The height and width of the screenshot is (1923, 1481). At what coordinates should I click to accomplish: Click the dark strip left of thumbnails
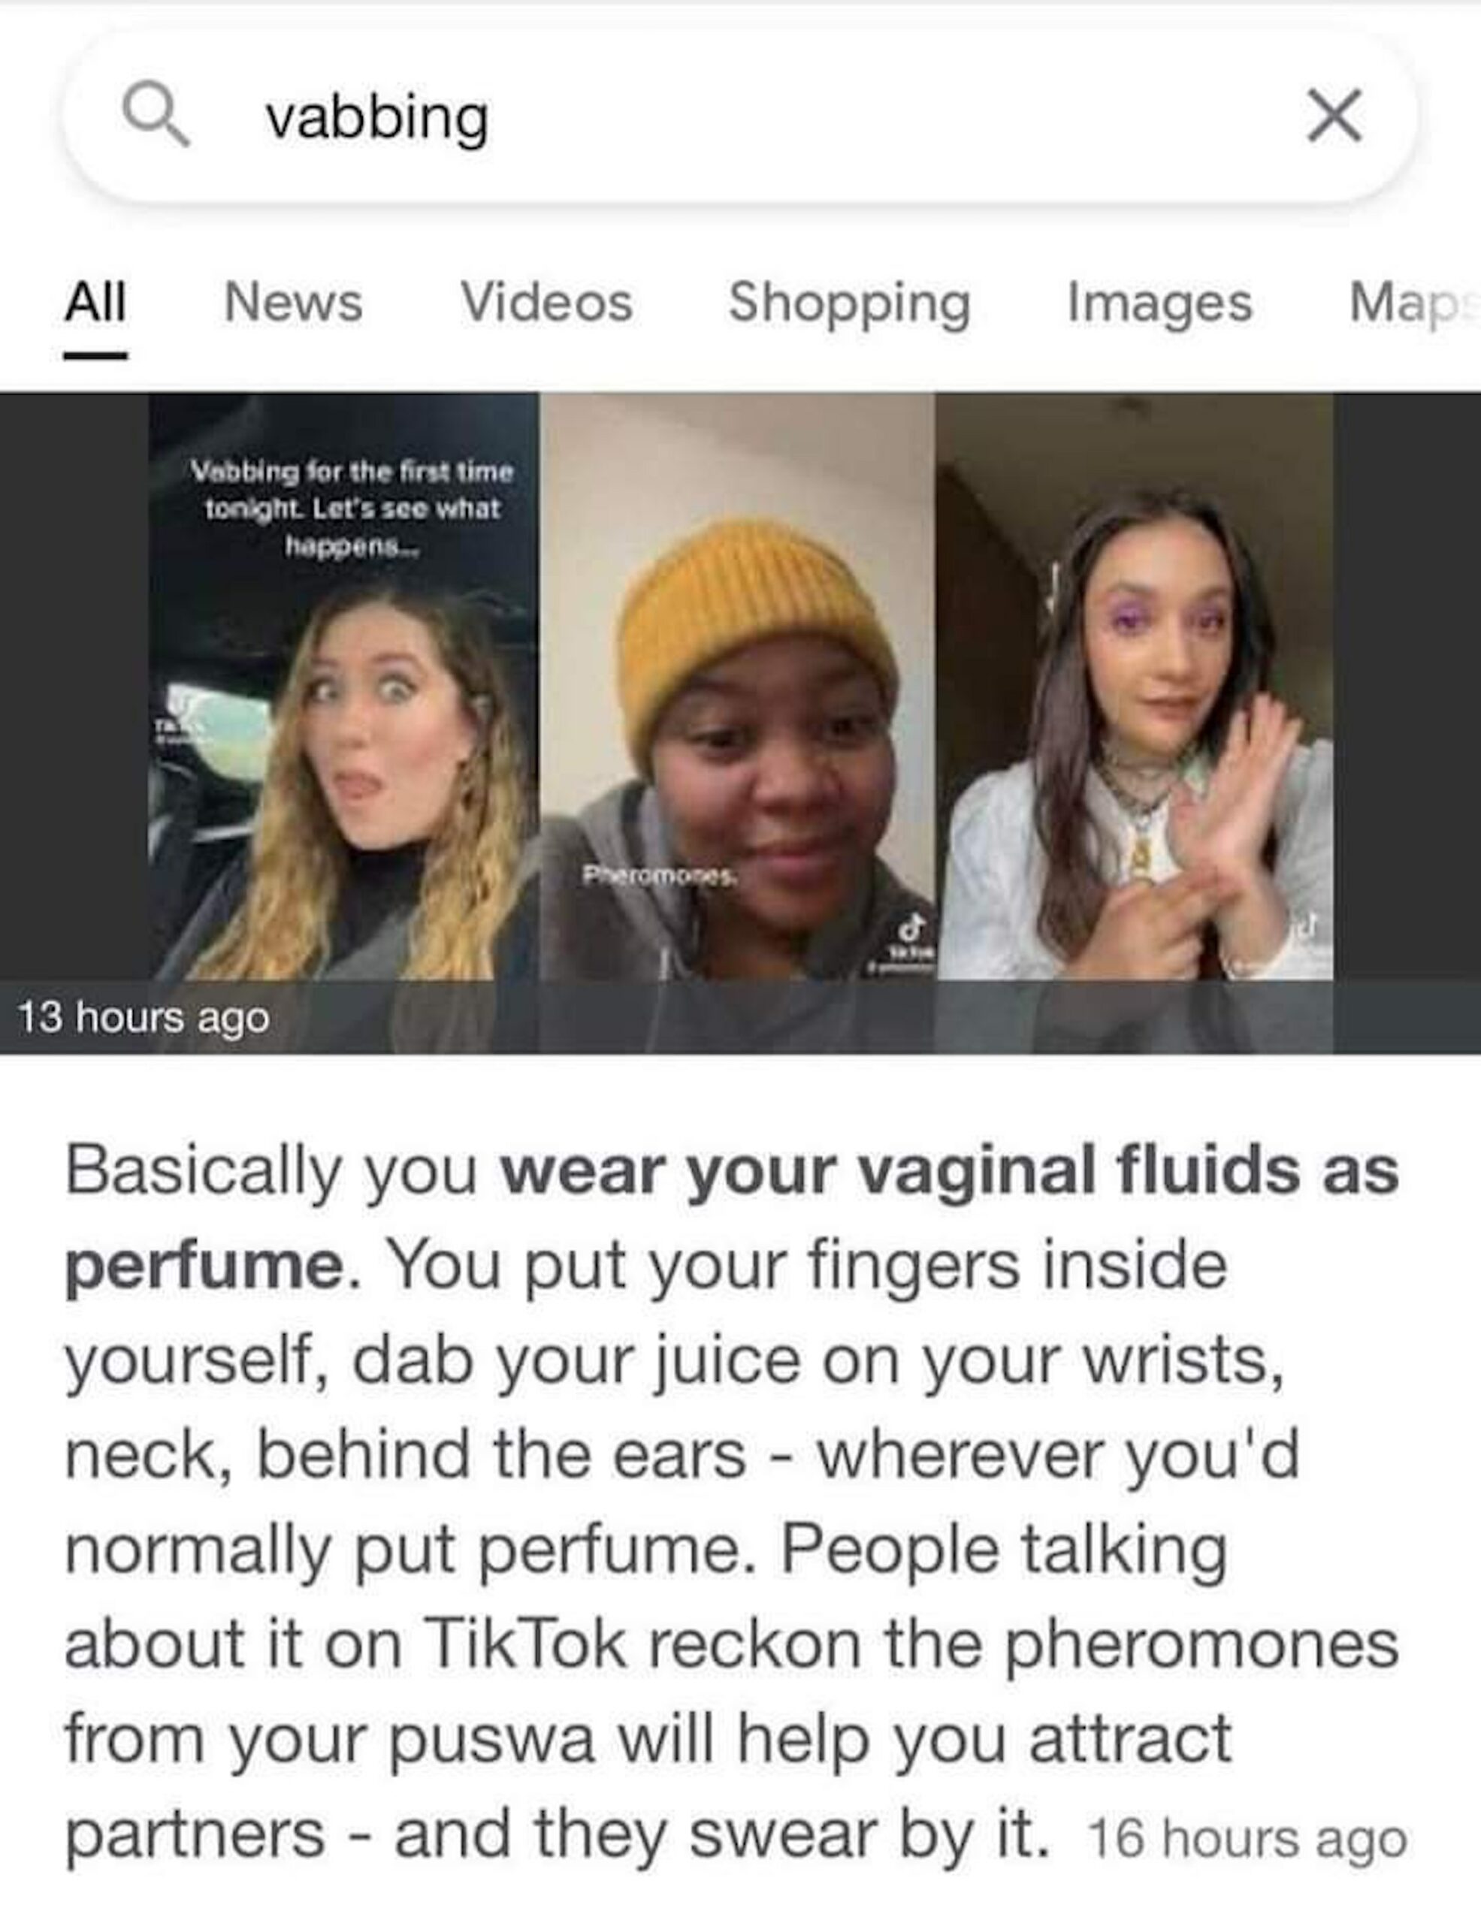(x=74, y=686)
